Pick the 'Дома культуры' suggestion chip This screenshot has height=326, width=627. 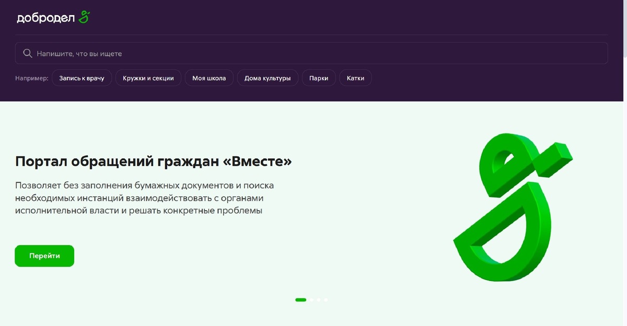pyautogui.click(x=268, y=78)
